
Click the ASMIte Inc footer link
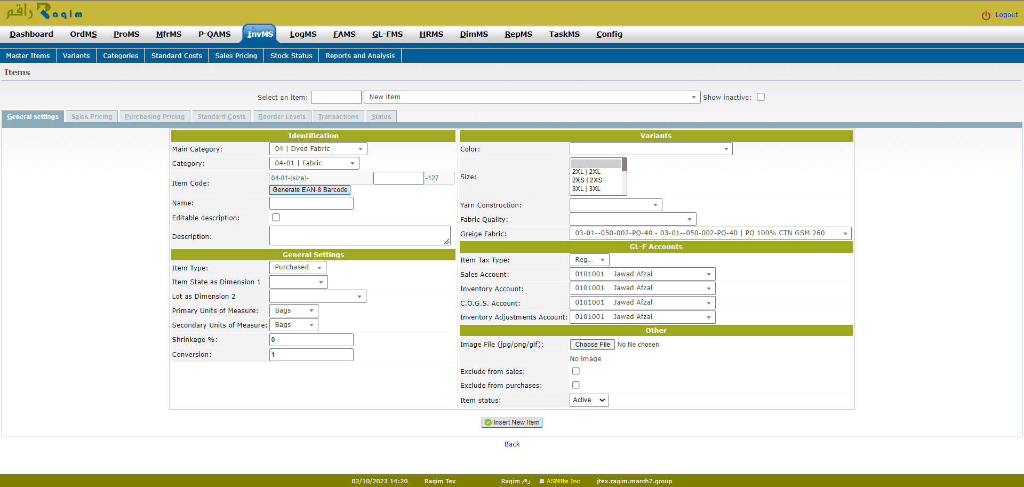[x=563, y=481]
